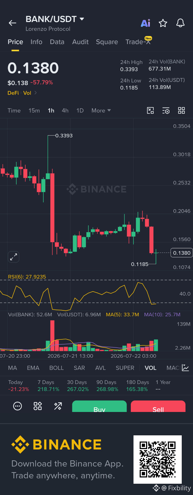Open the more options ellipsis icon
The height and width of the screenshot is (495, 193).
pos(17,406)
